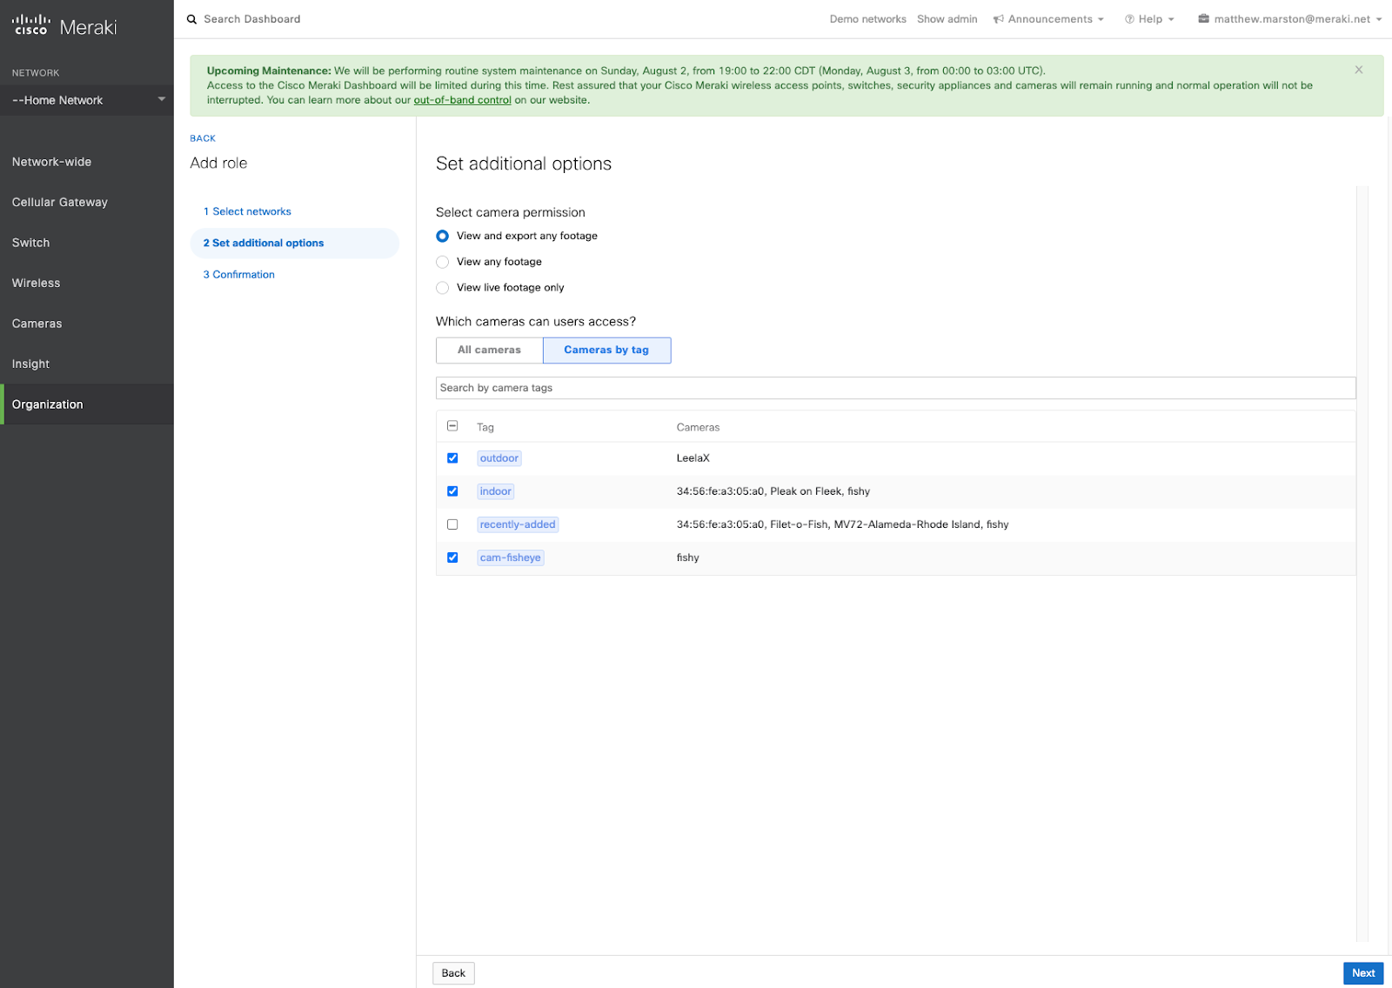Dismiss the Upcoming Maintenance banner
The image size is (1392, 988).
pos(1359,70)
